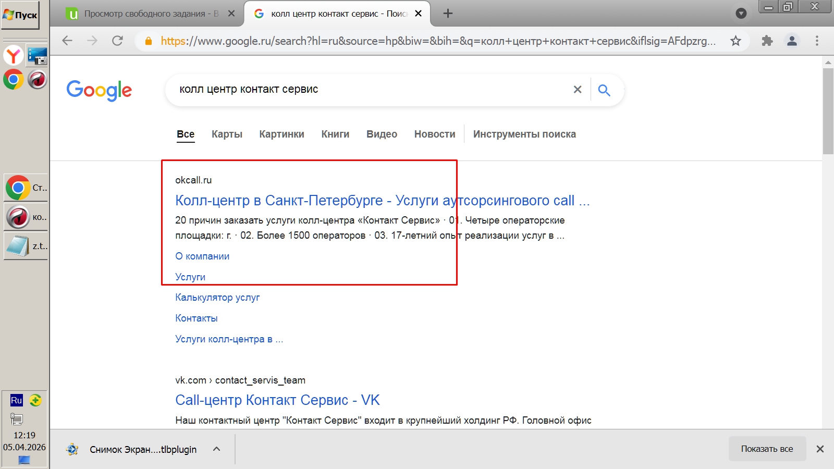The width and height of the screenshot is (834, 469).
Task: Click the show desktop quick launch icon
Action: pyautogui.click(x=38, y=55)
